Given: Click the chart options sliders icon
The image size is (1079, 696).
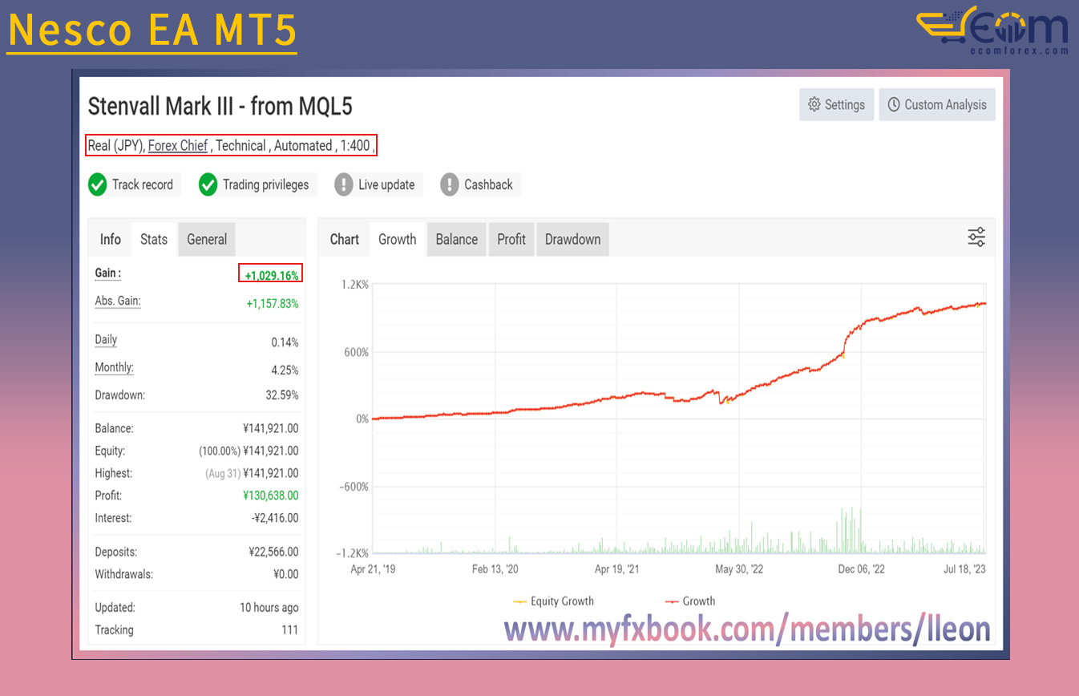Looking at the screenshot, I should pos(976,237).
